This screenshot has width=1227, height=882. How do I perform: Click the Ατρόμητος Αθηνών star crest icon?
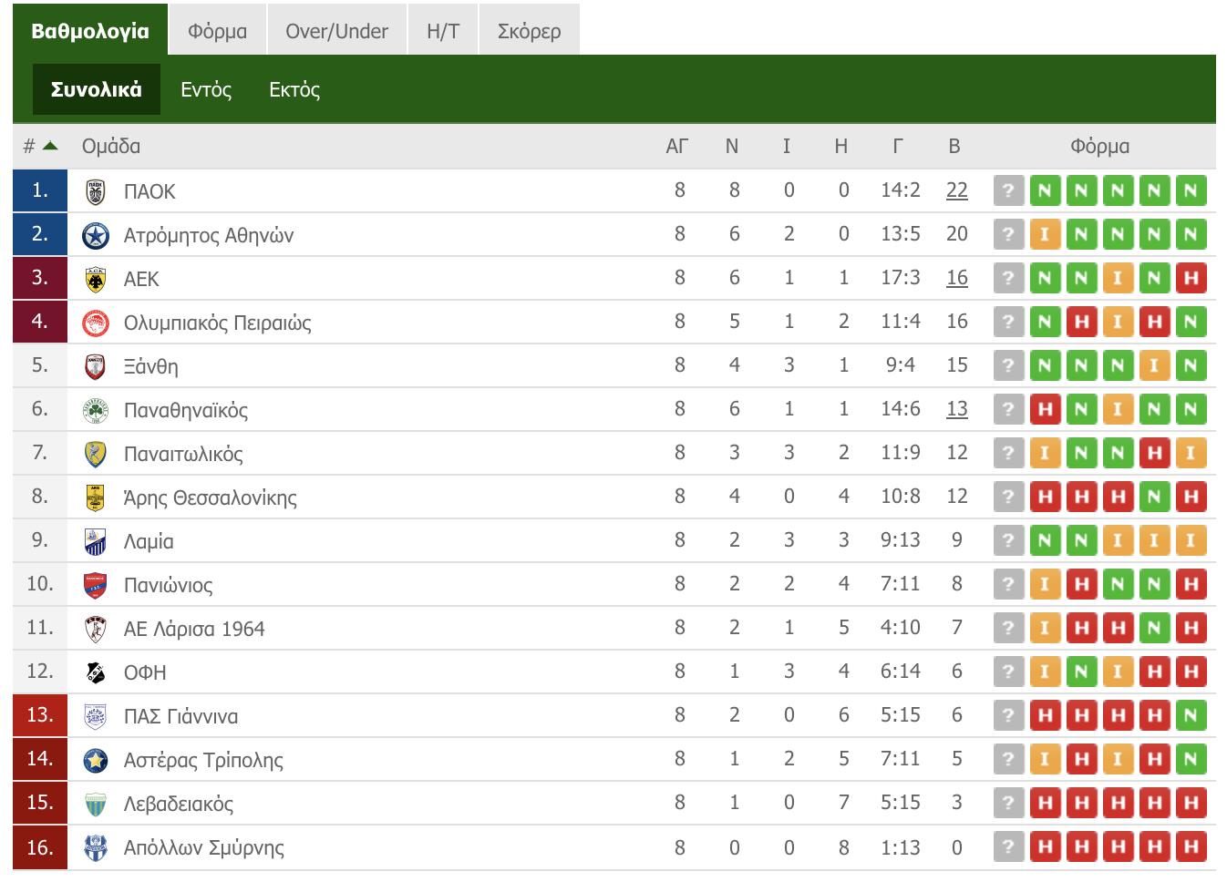pos(95,235)
